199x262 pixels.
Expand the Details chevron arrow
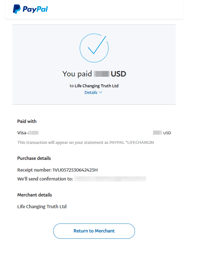(x=101, y=92)
